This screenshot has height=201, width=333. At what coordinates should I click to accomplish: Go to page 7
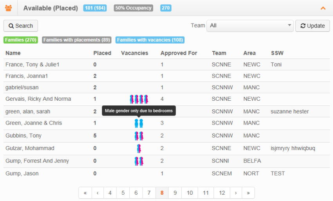149,193
